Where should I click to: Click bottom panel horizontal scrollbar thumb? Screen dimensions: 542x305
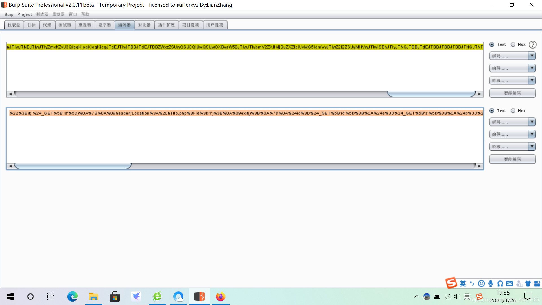click(x=73, y=166)
